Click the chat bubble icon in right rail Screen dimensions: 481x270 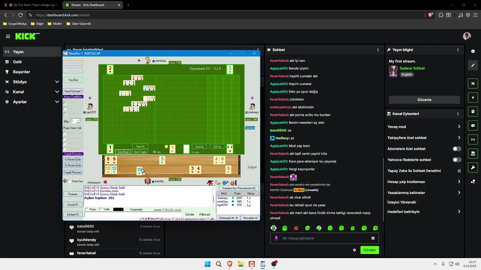coord(473,126)
